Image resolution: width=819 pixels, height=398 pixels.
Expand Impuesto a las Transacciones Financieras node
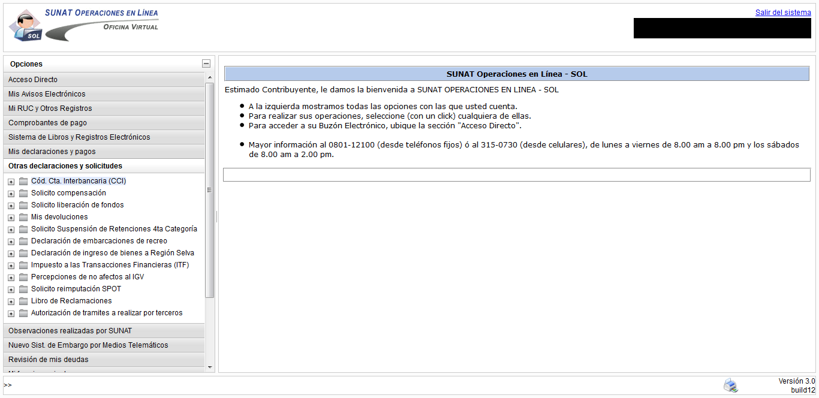pyautogui.click(x=11, y=266)
